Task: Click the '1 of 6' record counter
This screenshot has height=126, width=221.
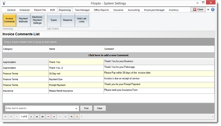Action: click(x=24, y=117)
